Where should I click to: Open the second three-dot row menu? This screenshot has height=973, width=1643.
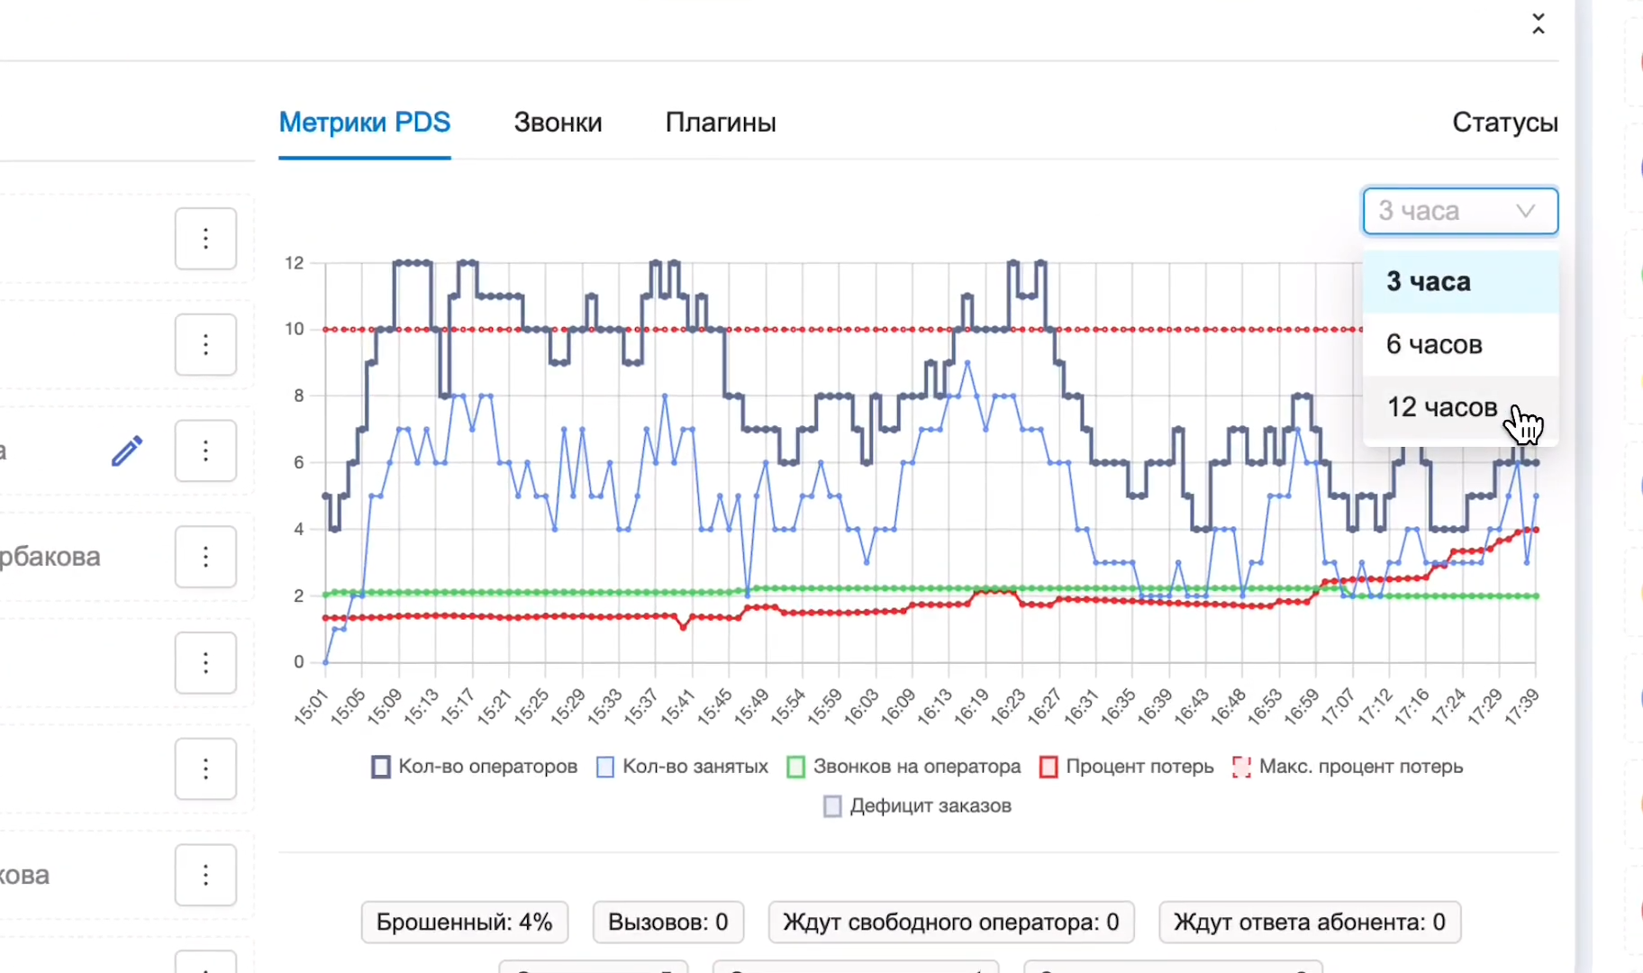[x=205, y=344]
